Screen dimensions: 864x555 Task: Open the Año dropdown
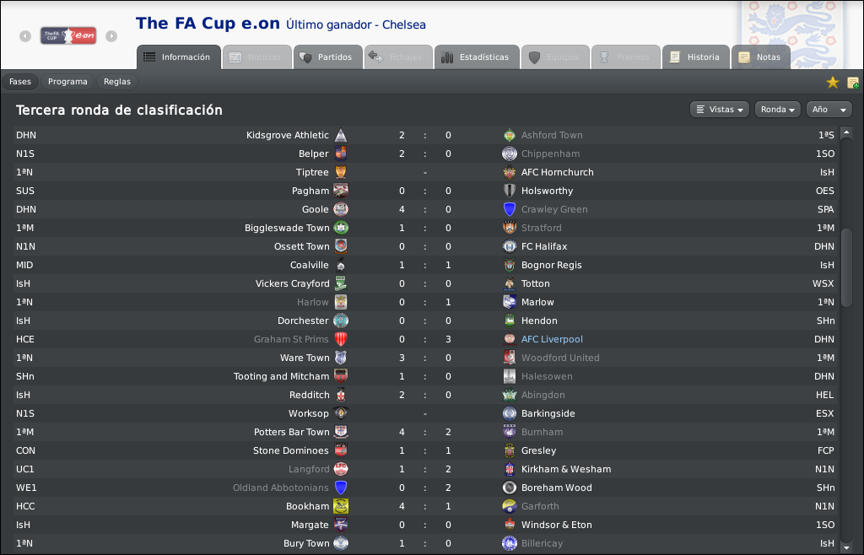coord(829,110)
